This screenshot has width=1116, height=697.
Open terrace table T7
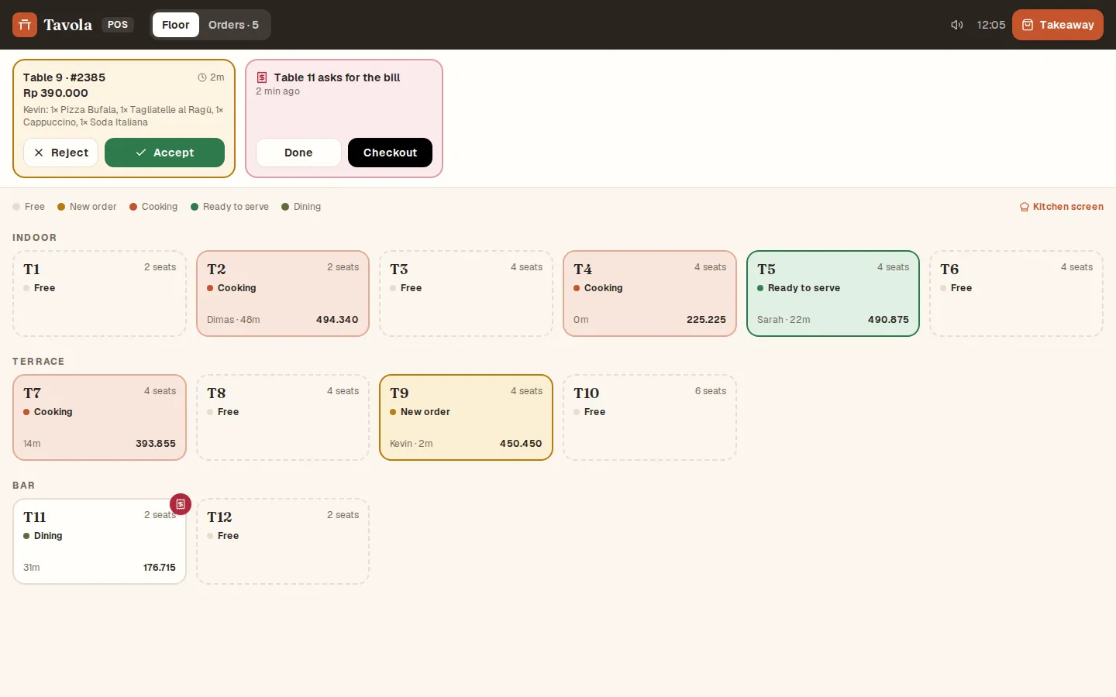coord(99,417)
